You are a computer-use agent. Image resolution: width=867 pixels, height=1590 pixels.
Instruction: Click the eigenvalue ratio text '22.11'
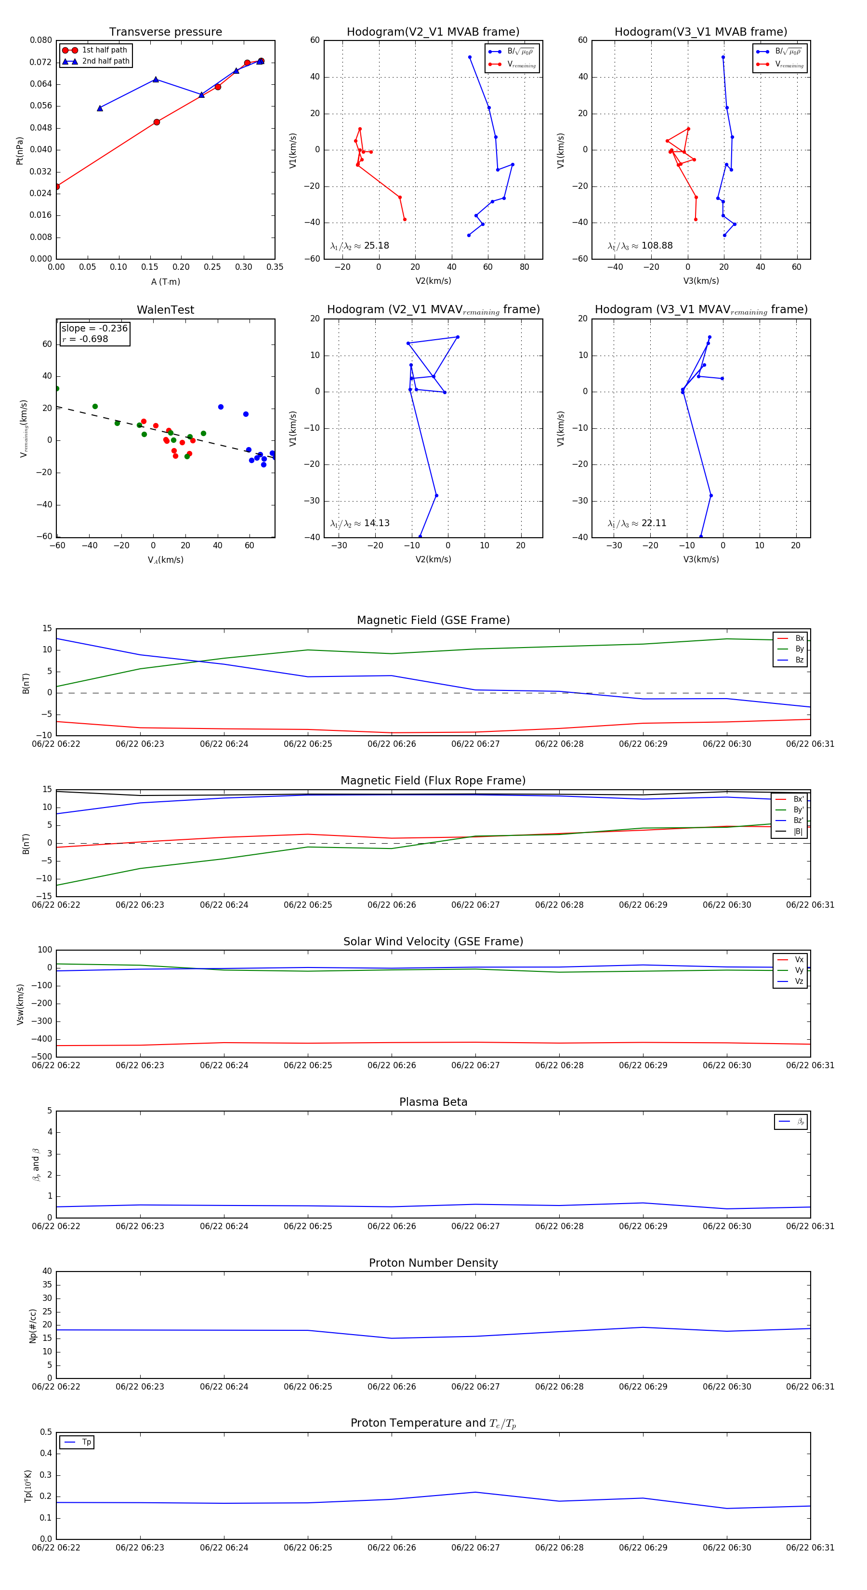click(x=654, y=523)
